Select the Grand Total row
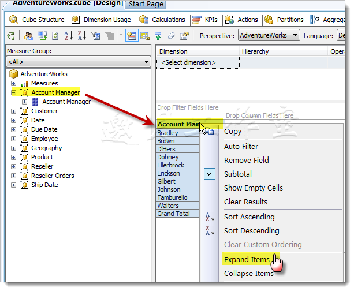Viewport: 354px width, 291px height. (x=178, y=214)
